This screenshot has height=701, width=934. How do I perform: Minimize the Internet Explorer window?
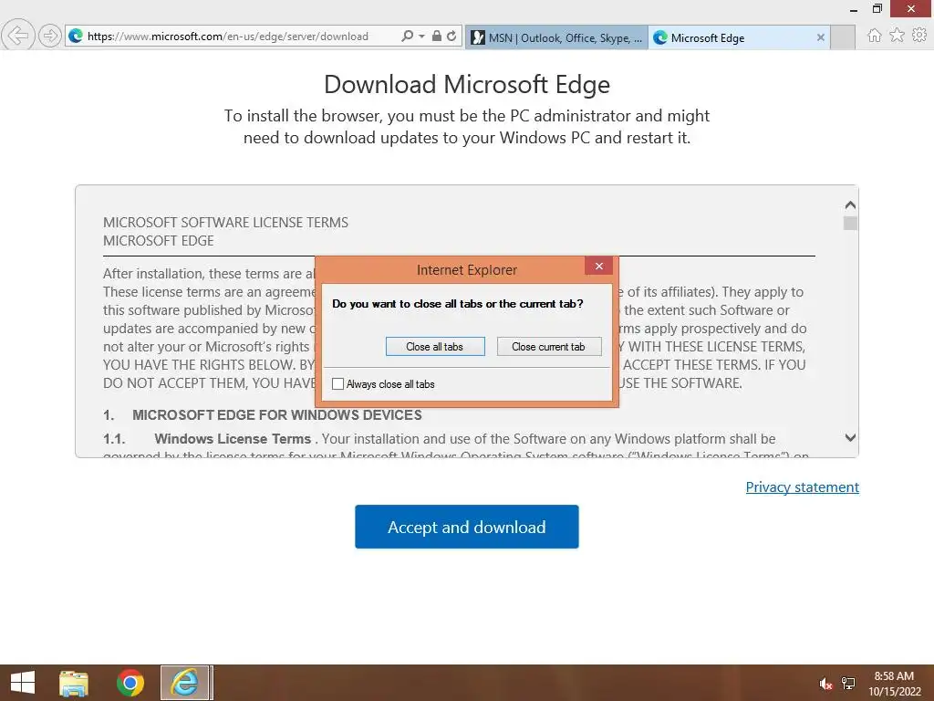[x=854, y=9]
